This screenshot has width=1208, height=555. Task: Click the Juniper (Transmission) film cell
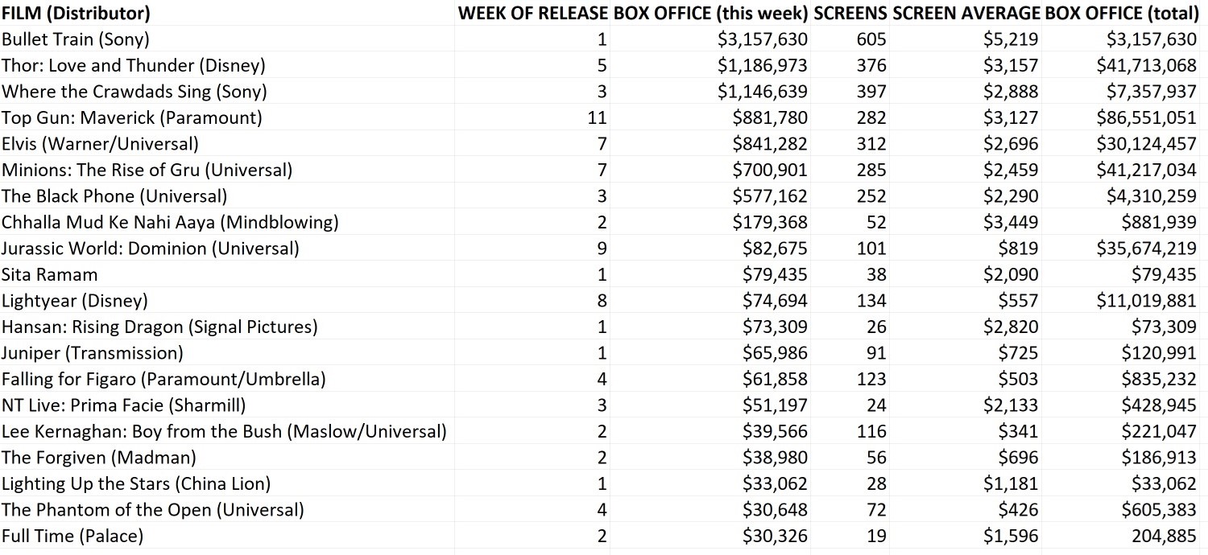(x=93, y=353)
